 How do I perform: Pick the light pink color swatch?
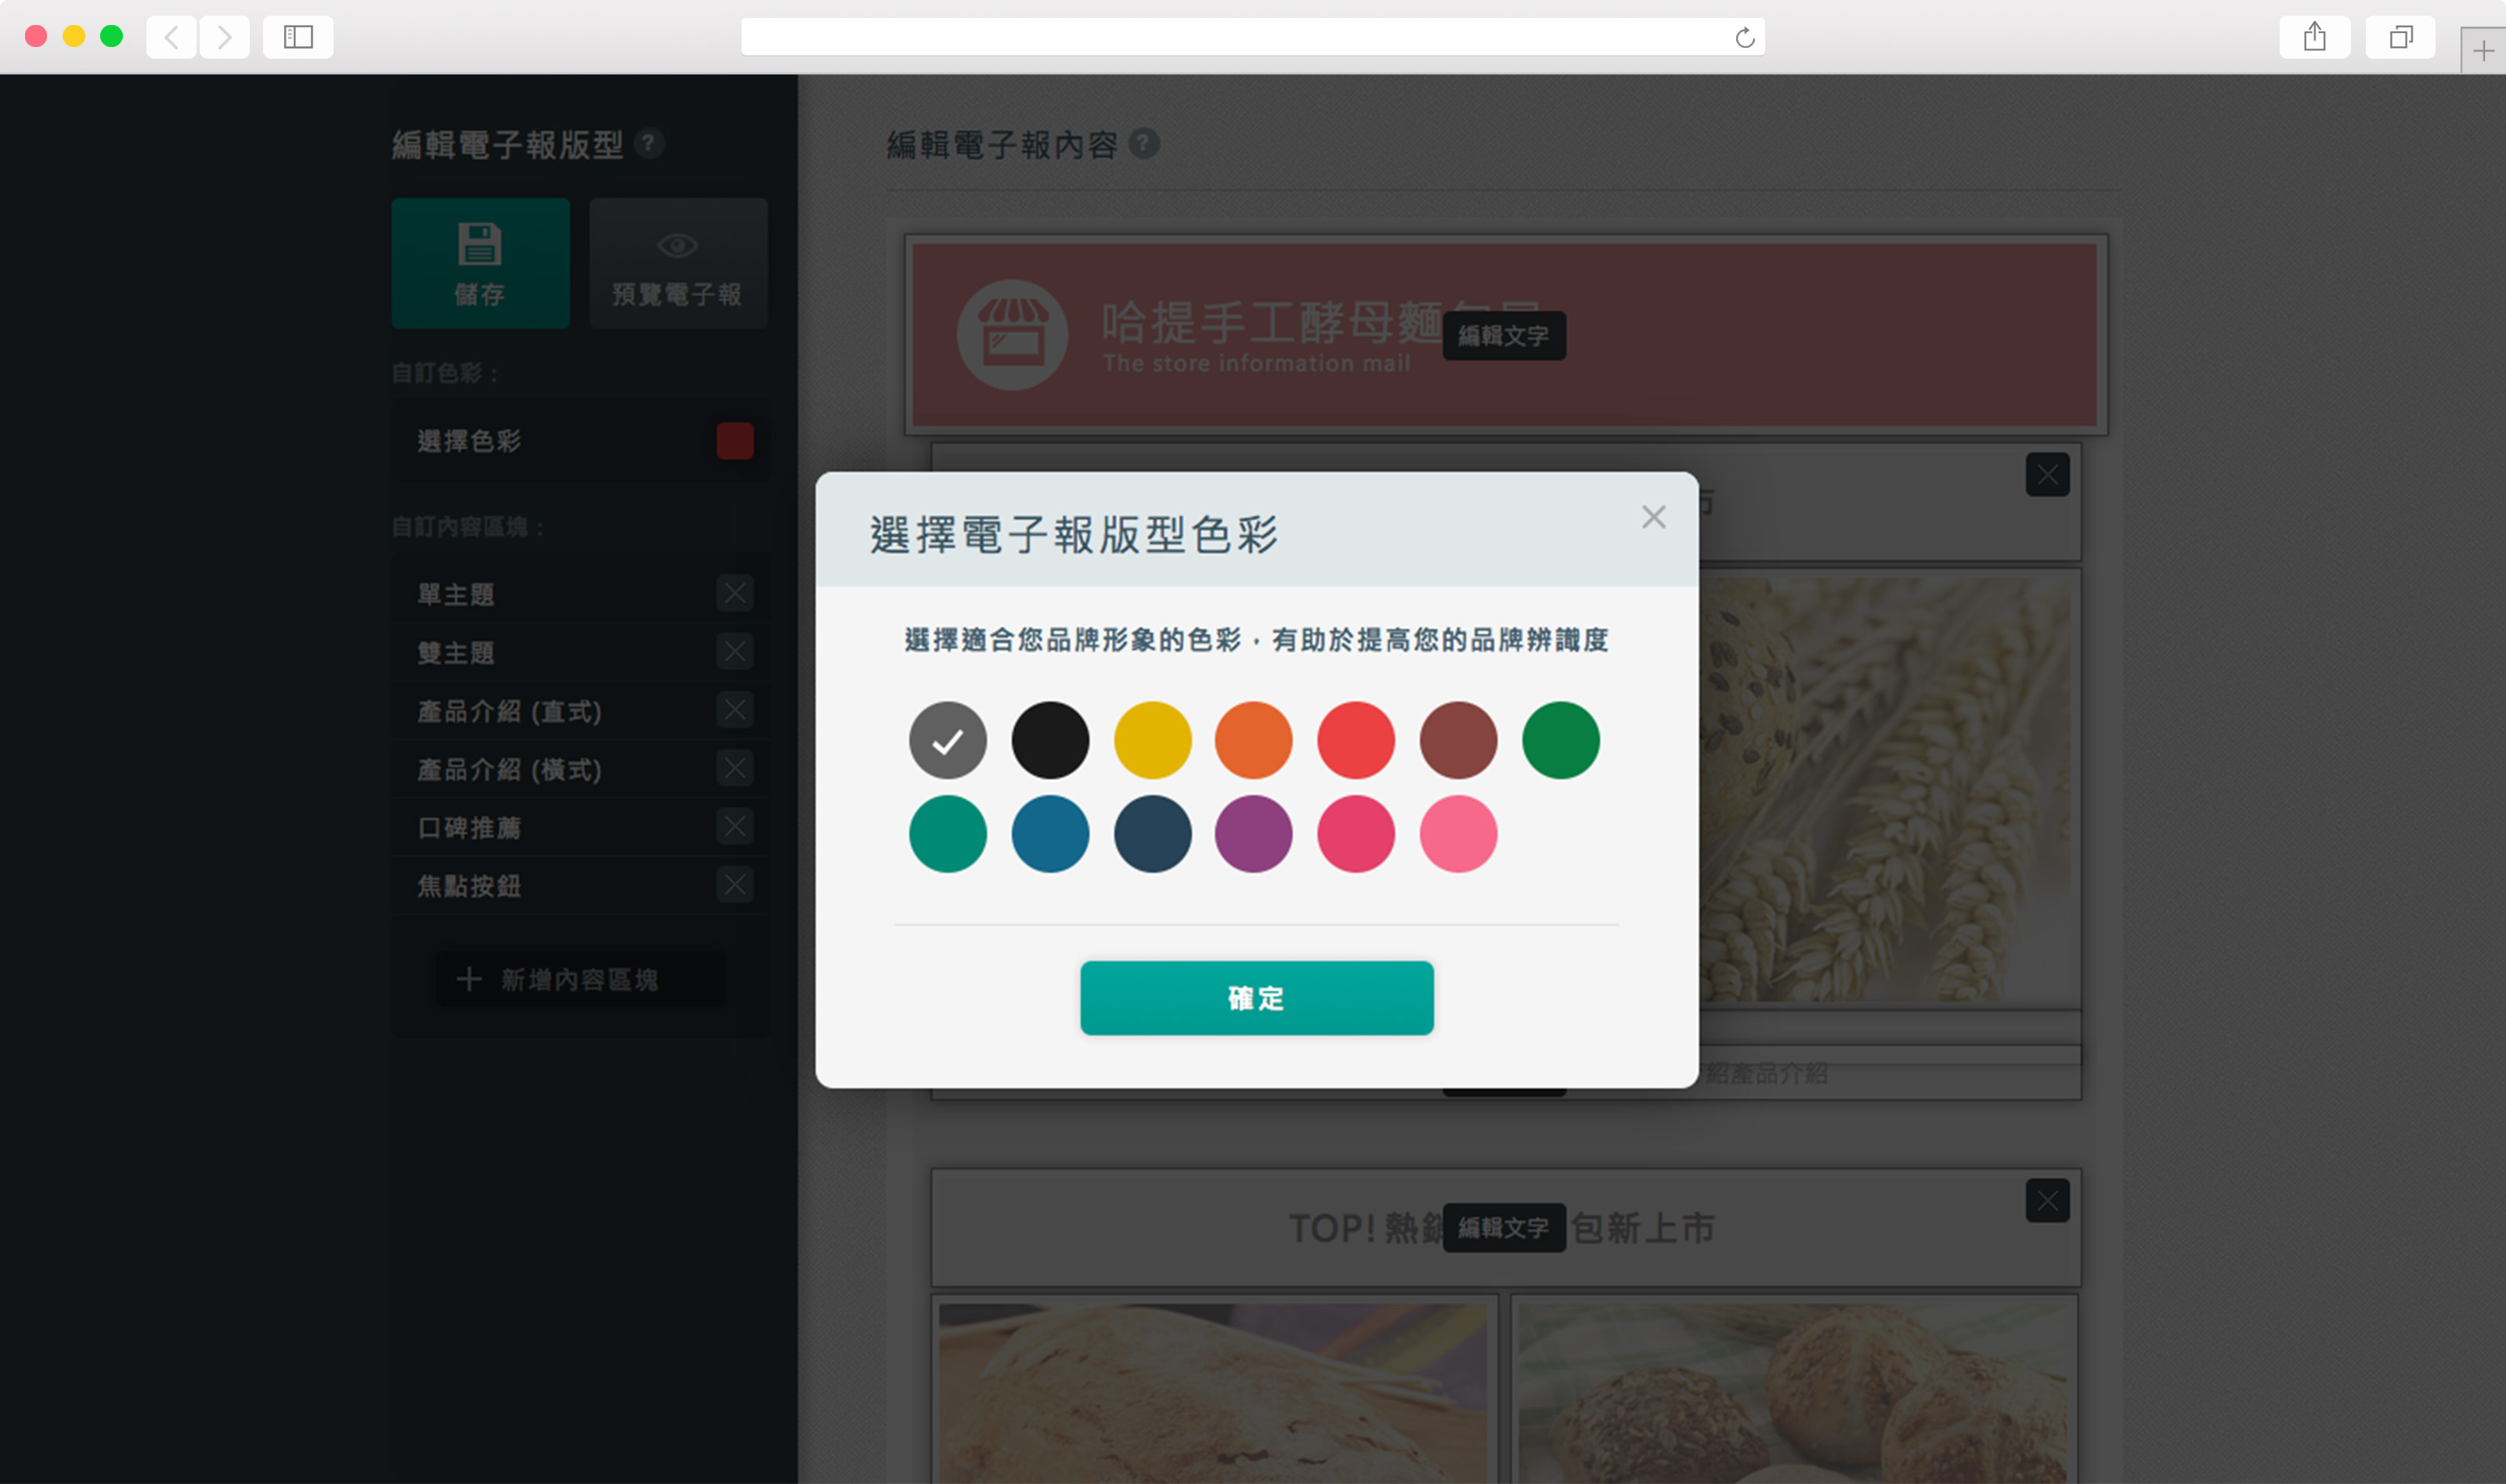(1458, 833)
